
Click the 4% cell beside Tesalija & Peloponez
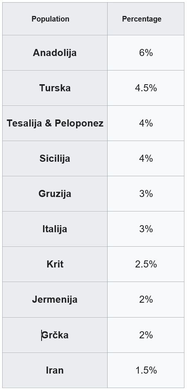coord(146,123)
